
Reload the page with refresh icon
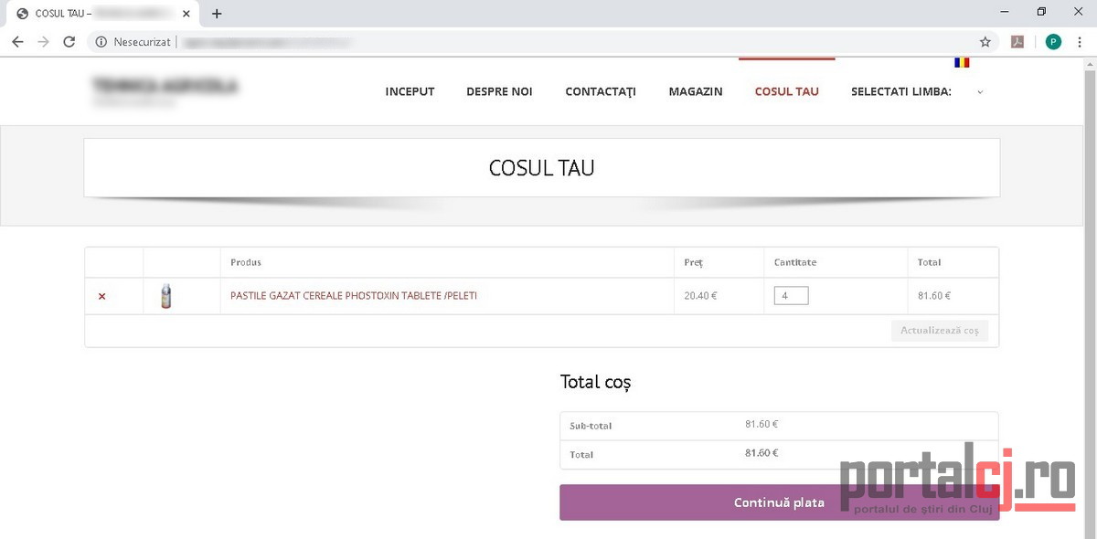(x=69, y=42)
